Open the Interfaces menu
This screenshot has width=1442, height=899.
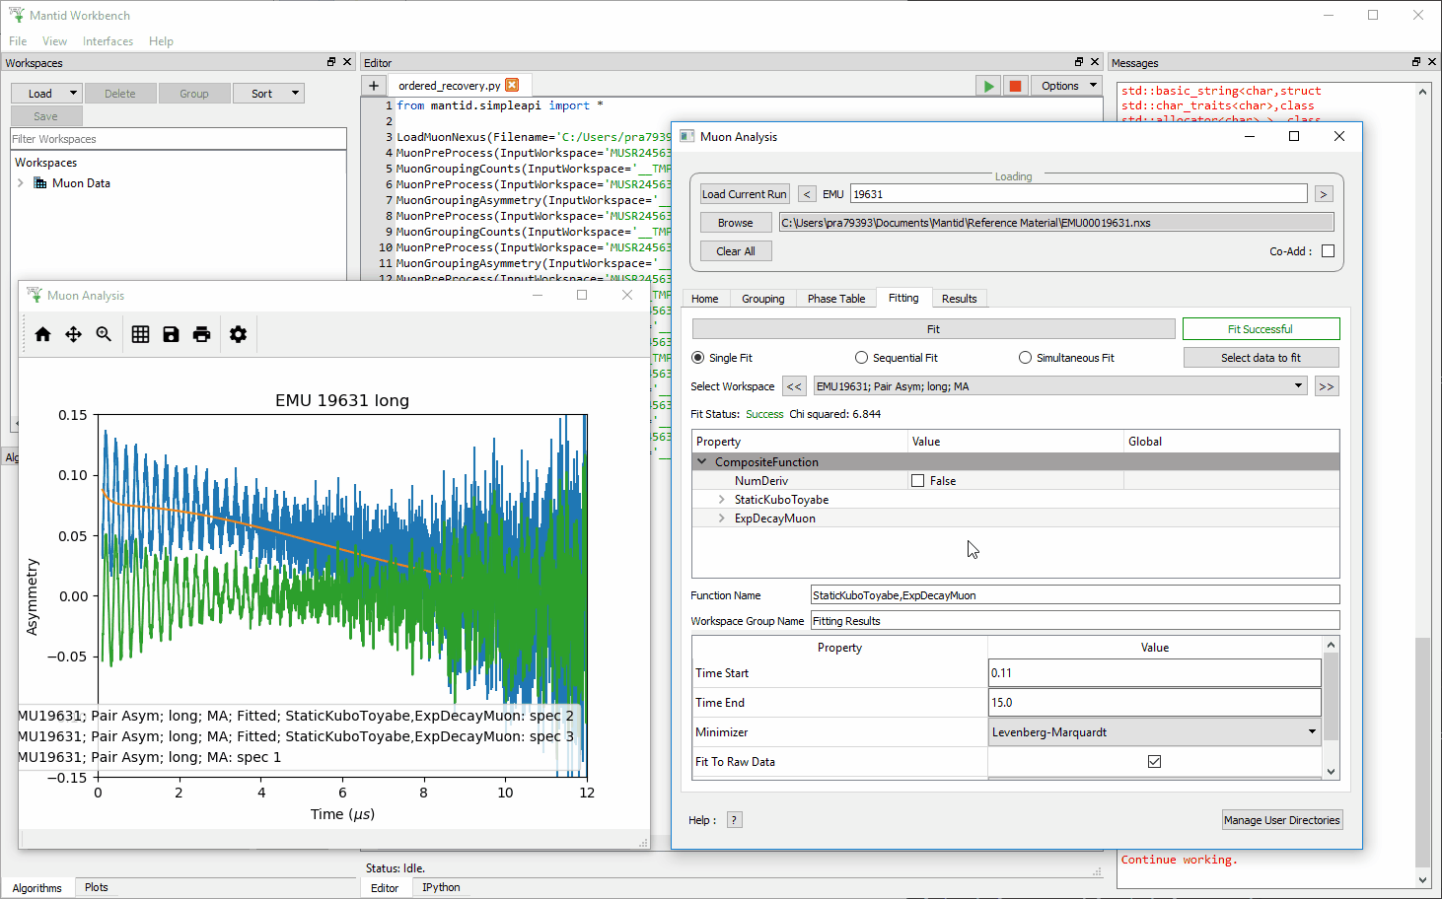[108, 41]
